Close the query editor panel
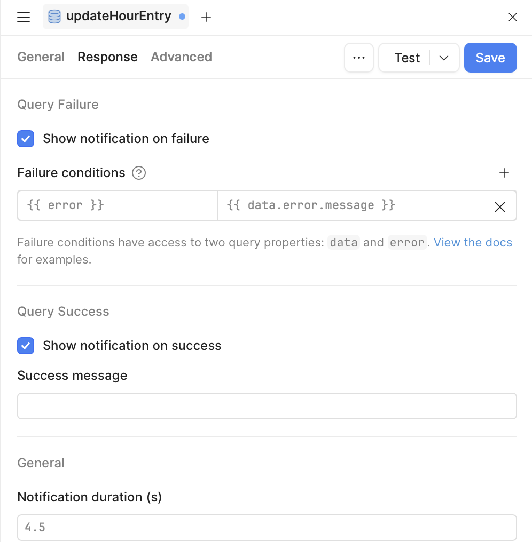This screenshot has width=532, height=542. pyautogui.click(x=513, y=17)
